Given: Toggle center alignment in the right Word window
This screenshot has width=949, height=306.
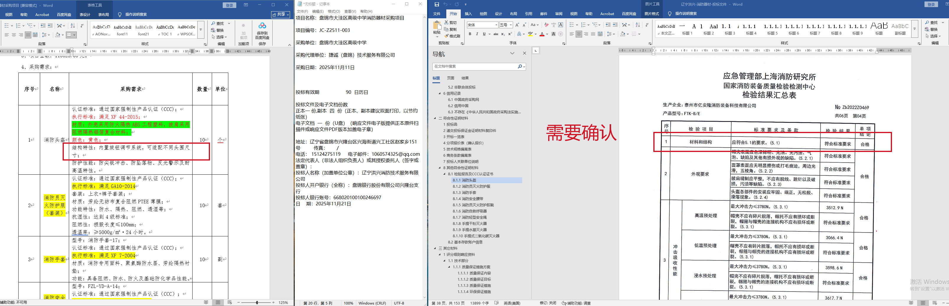Looking at the screenshot, I should (x=579, y=34).
